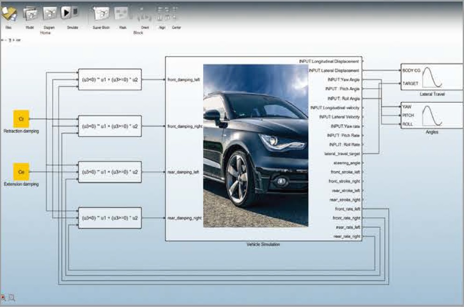Click the Mask icon in Block group
This screenshot has width=464, height=307.
[122, 14]
